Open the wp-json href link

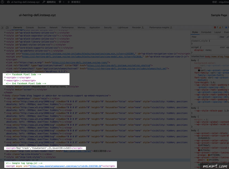click(80, 62)
